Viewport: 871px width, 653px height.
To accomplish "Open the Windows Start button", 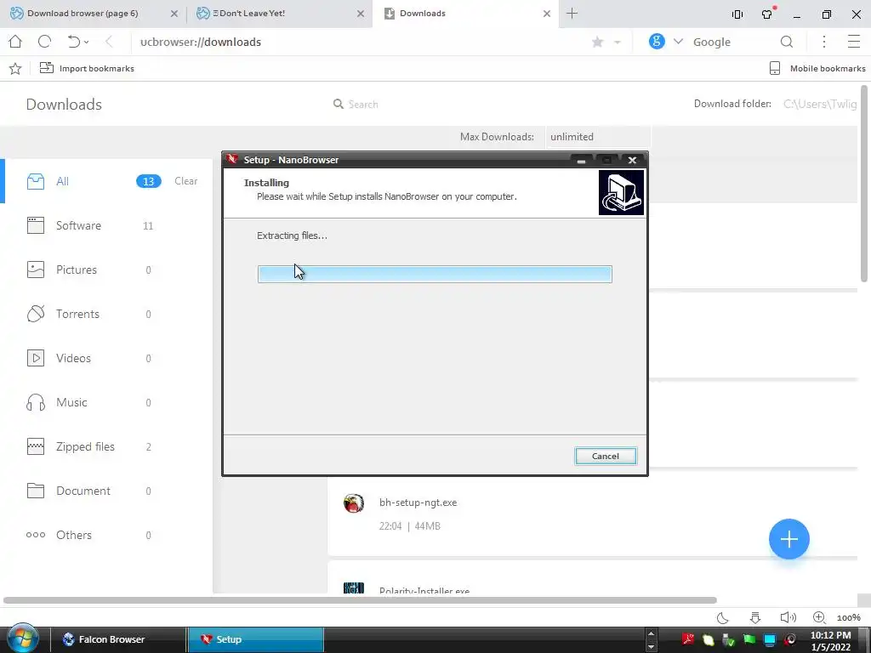I will (22, 639).
